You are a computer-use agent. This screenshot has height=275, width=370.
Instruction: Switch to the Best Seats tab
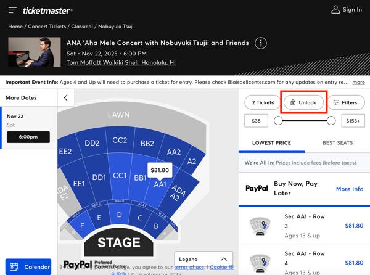click(x=337, y=143)
